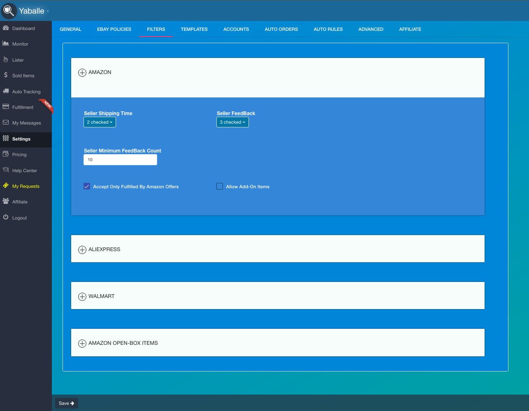Open Seller FeedBack 3 checked dropdown
Screen dimensions: 529x411
[232, 122]
